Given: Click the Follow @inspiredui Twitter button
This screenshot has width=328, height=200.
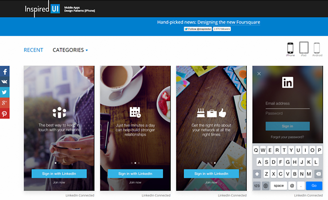Looking at the screenshot, I should tap(198, 29).
